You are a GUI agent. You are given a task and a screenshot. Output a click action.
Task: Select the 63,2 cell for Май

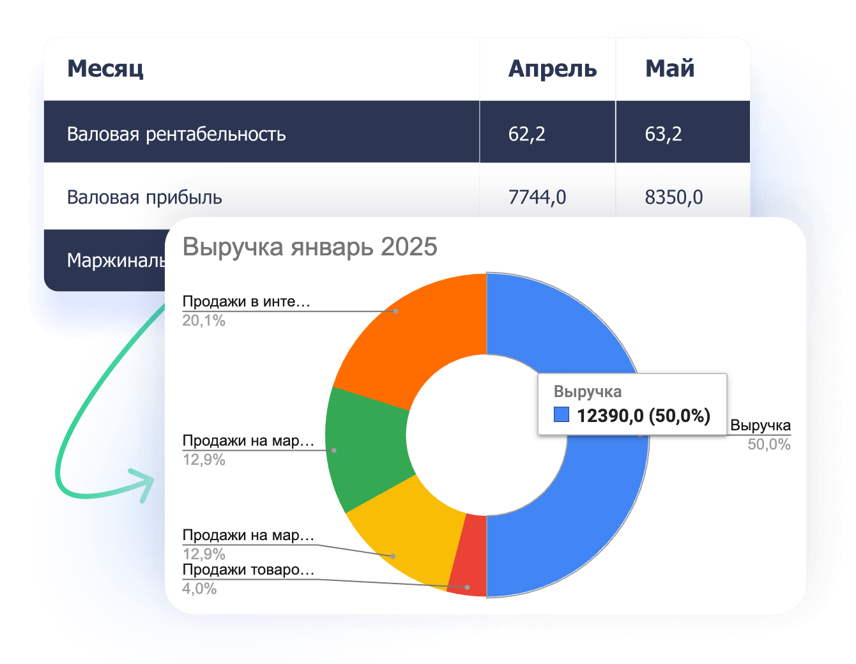click(x=663, y=134)
